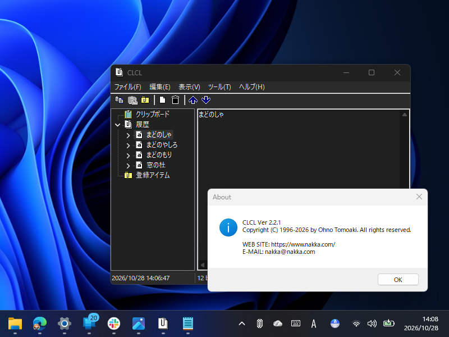
Task: Open the ツール(T) menu
Action: pos(219,87)
